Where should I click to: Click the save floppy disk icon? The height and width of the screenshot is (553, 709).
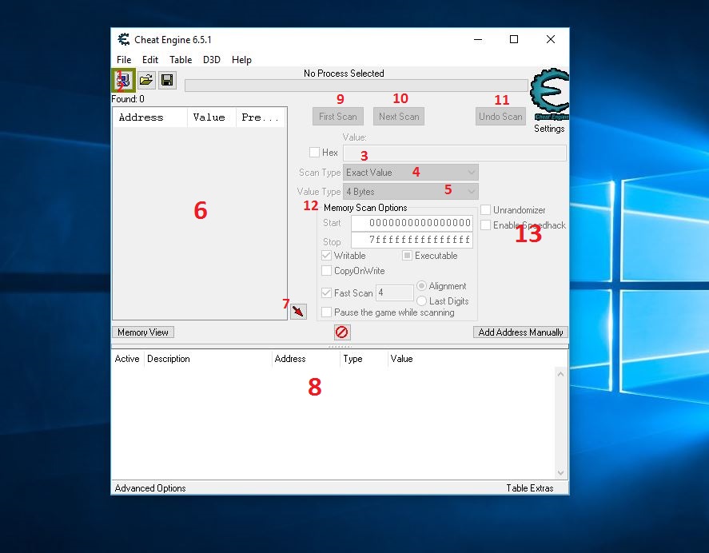coord(167,81)
